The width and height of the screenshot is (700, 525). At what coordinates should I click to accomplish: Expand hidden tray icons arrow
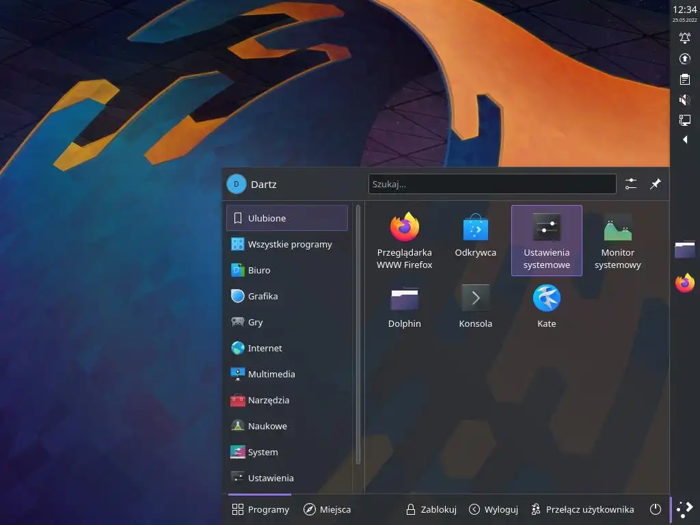pyautogui.click(x=684, y=139)
